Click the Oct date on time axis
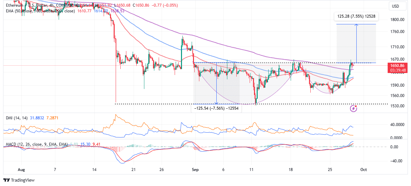The width and height of the screenshot is (411, 186). click(x=363, y=170)
